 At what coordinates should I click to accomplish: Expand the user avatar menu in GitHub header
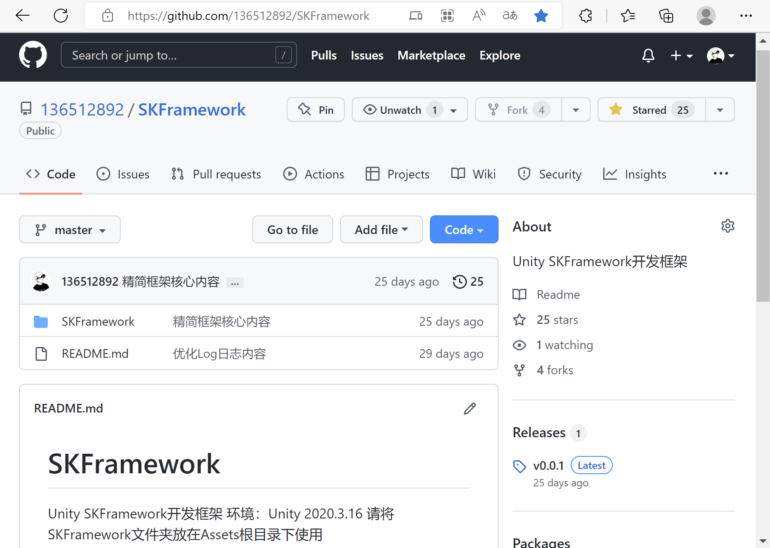tap(720, 56)
